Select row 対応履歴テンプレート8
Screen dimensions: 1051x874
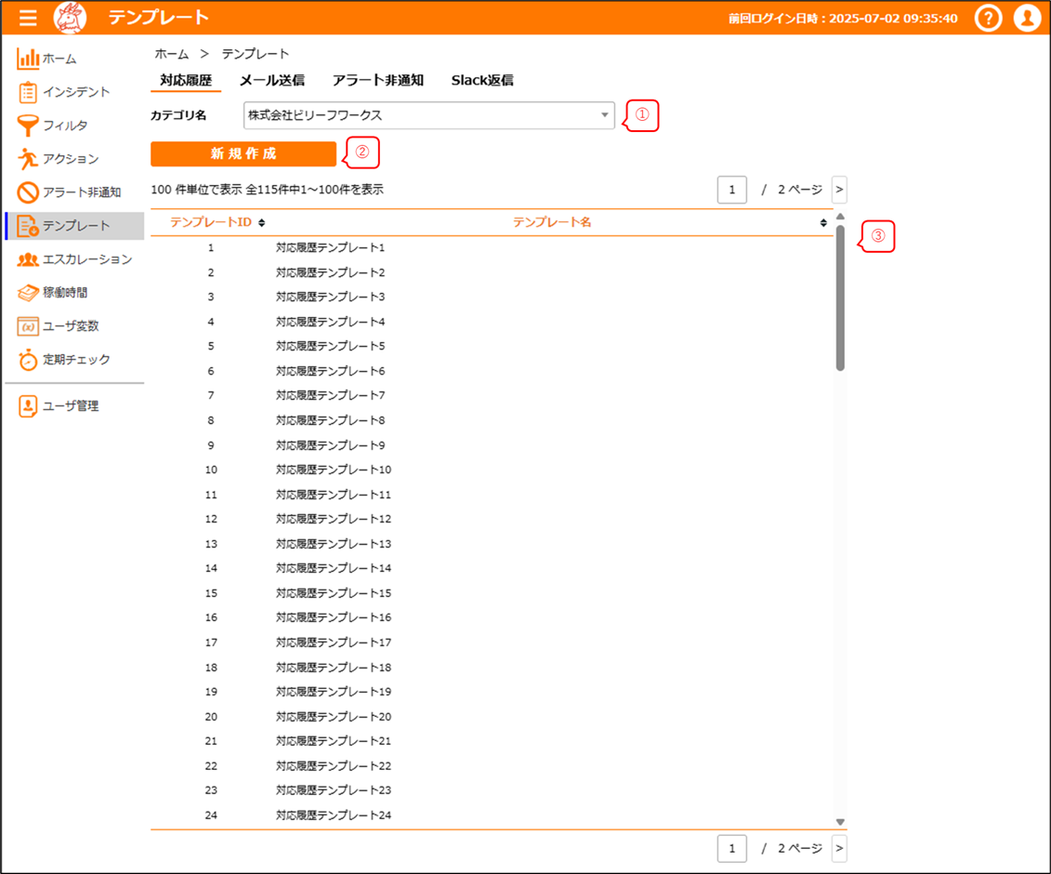[492, 420]
